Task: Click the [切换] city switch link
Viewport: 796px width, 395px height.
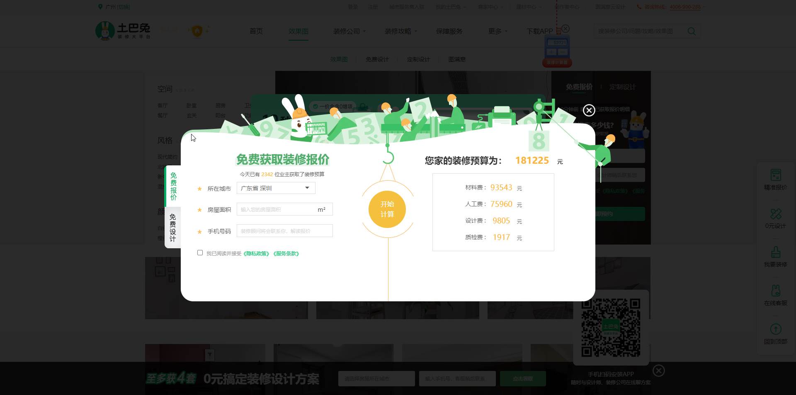Action: [x=124, y=7]
